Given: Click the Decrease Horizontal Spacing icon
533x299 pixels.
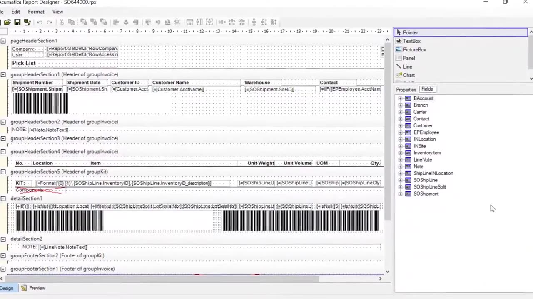Looking at the screenshot, I should click(x=242, y=22).
